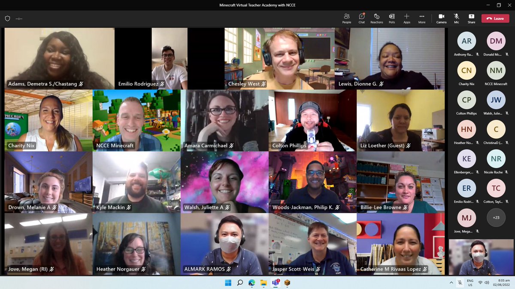Select Charity Nix avatar CN in sidebar
The height and width of the screenshot is (289, 515).
[467, 71]
